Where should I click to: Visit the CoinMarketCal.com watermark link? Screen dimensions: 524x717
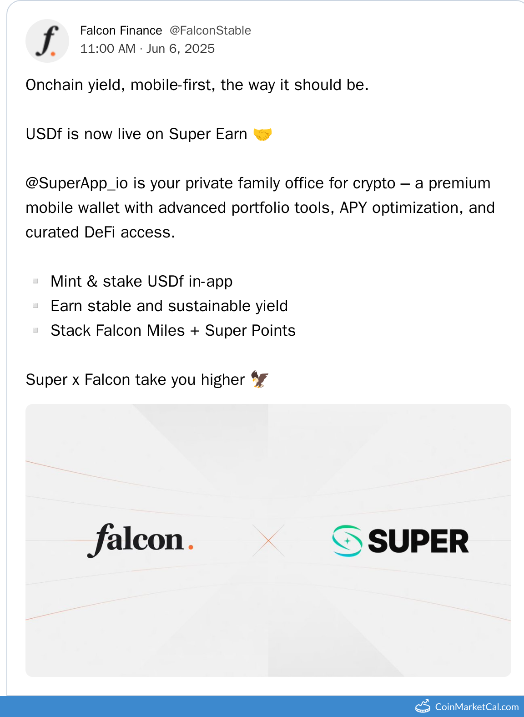[477, 707]
